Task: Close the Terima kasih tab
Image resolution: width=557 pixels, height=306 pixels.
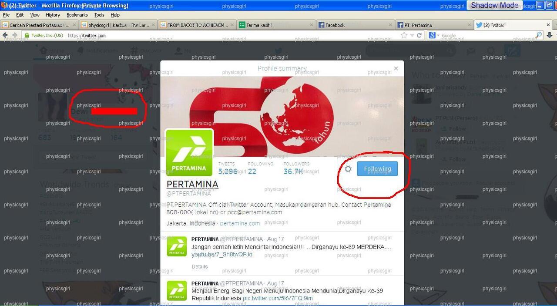Action: (311, 25)
